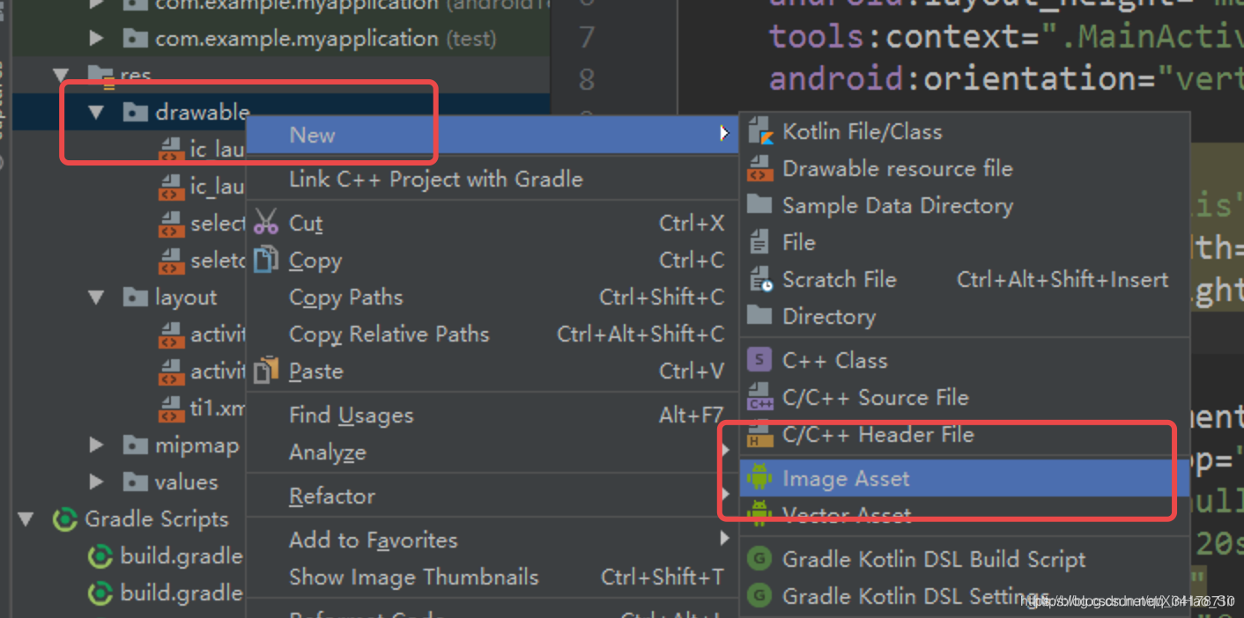
Task: Expand the com.example.myapplication (test) package arrow
Action: (96, 39)
